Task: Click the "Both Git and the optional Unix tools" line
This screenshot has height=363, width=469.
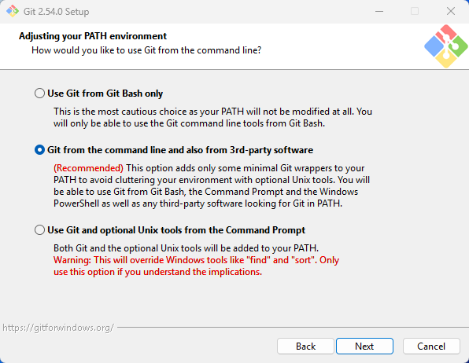Action: [x=186, y=248]
